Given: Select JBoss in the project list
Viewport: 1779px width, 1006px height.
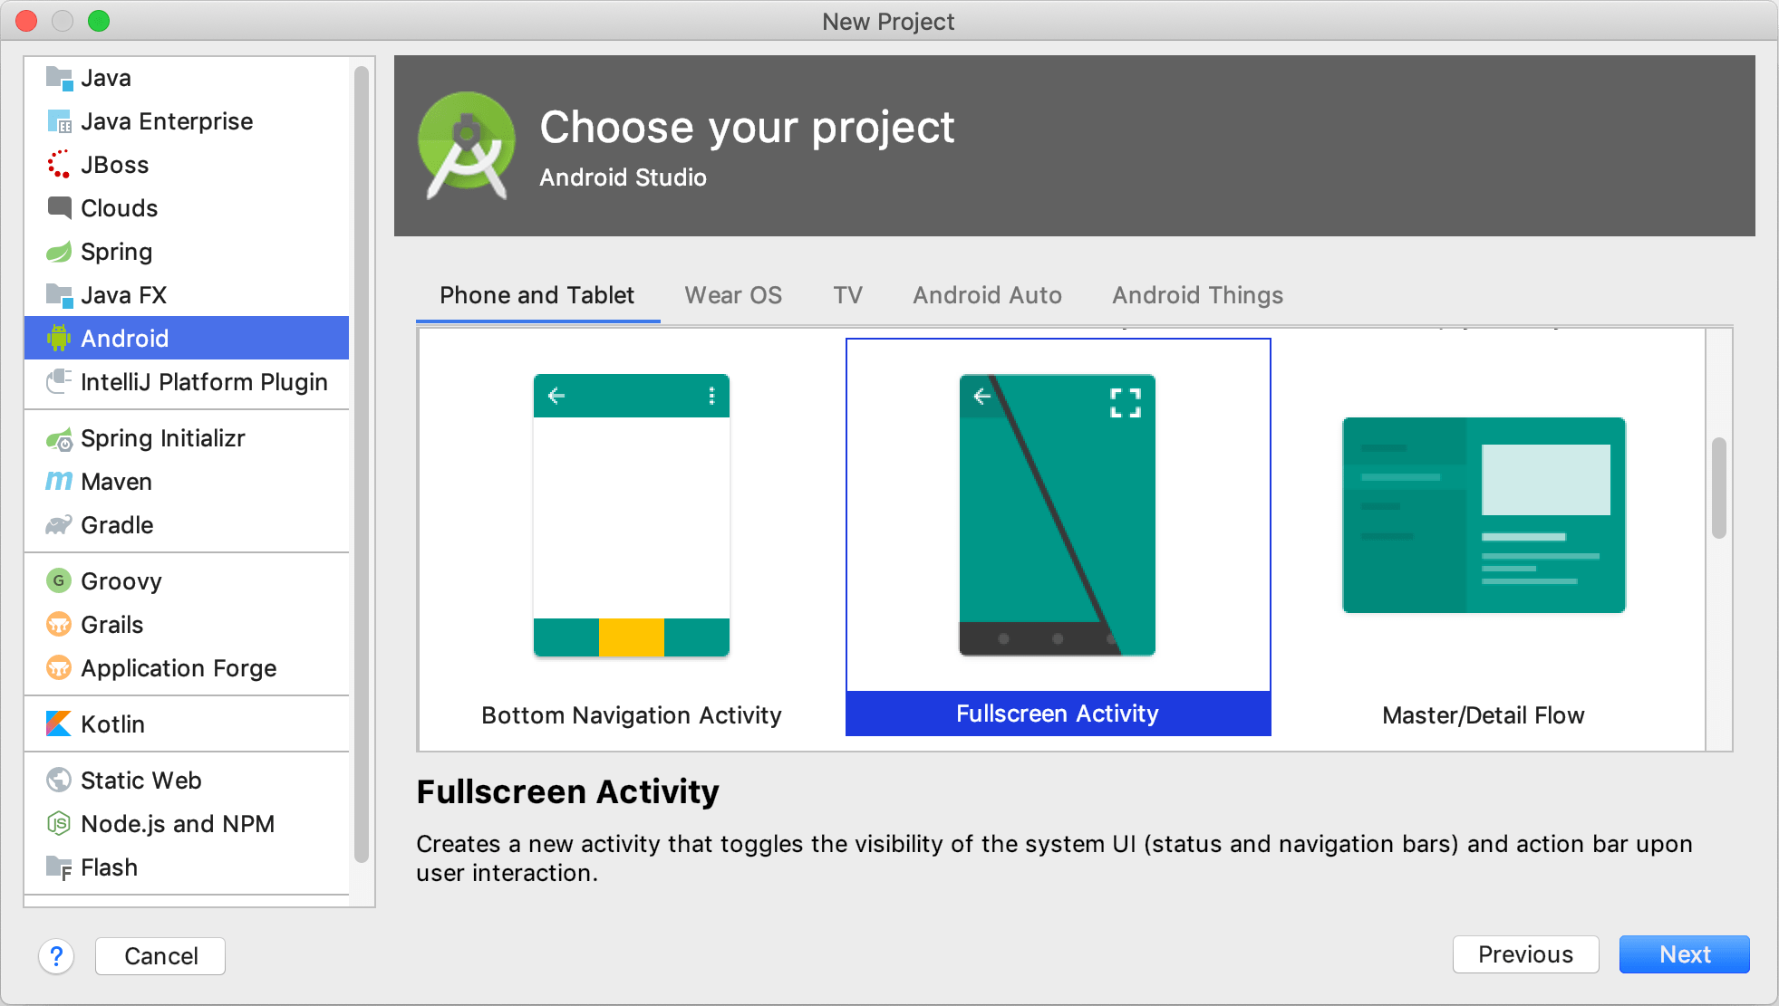Looking at the screenshot, I should pyautogui.click(x=187, y=165).
